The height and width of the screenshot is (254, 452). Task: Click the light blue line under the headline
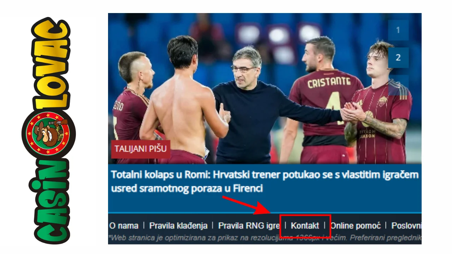point(264,213)
